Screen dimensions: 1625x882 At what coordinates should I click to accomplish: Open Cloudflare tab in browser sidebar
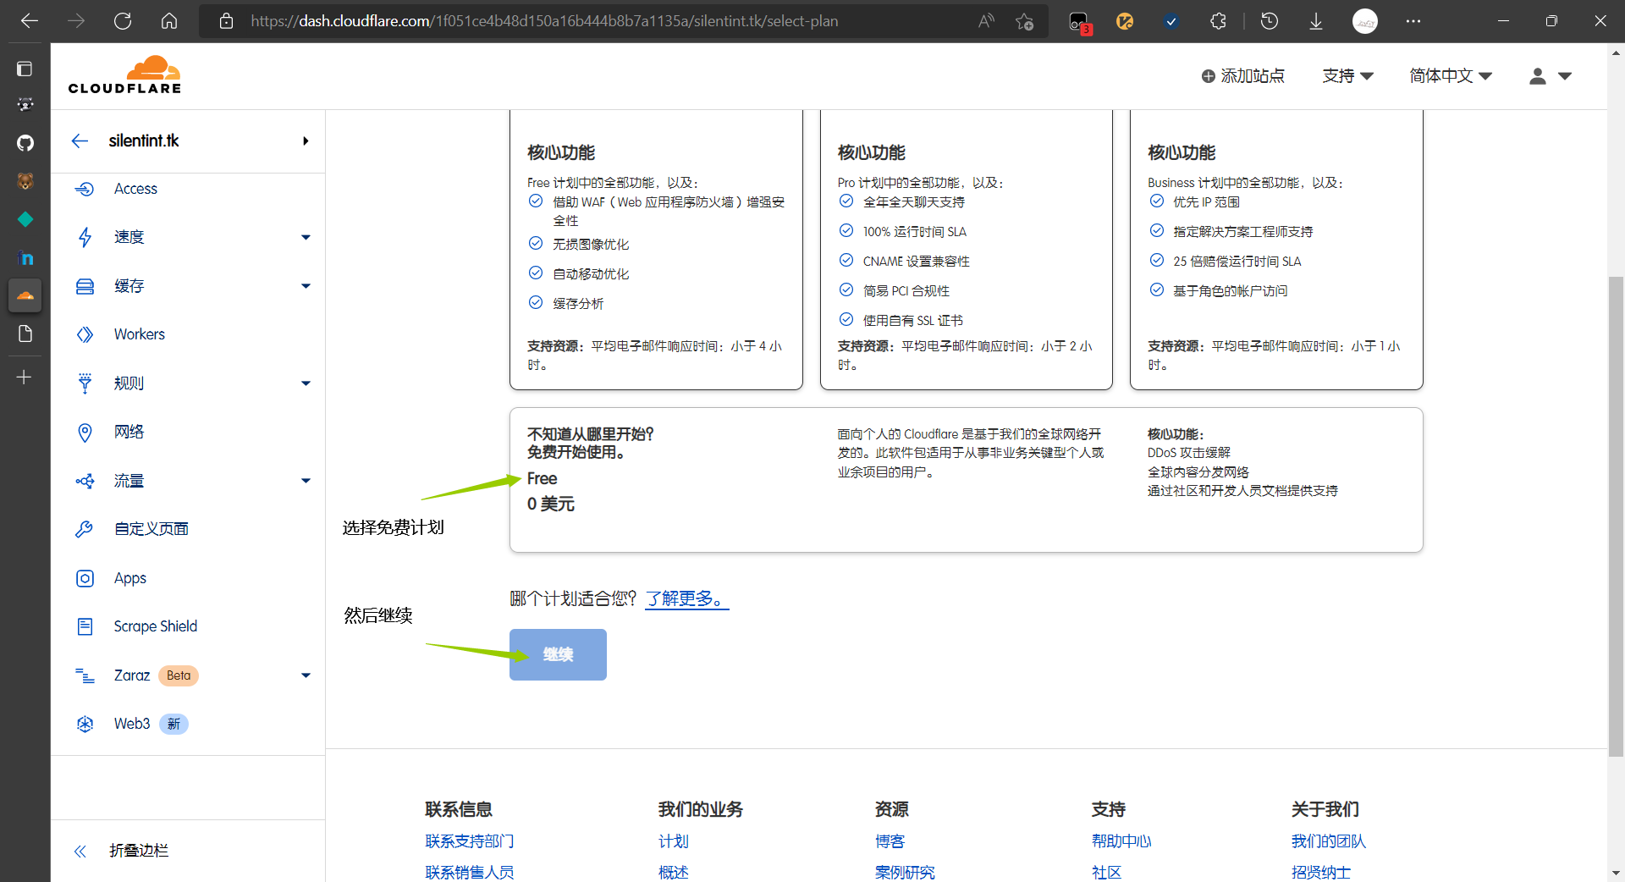25,295
